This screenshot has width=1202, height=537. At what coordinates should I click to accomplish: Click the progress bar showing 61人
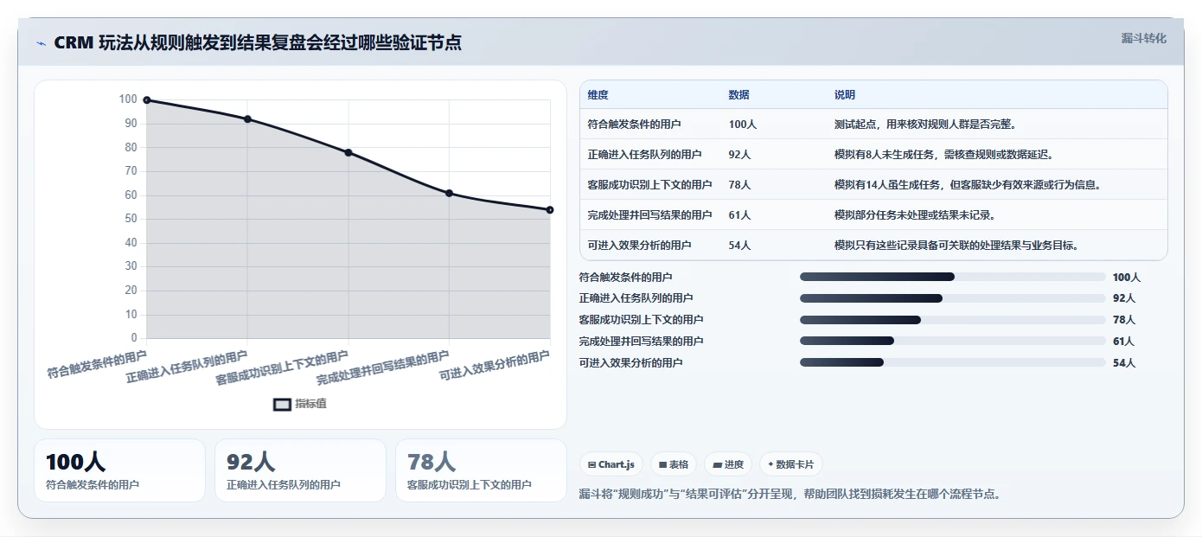tap(952, 342)
